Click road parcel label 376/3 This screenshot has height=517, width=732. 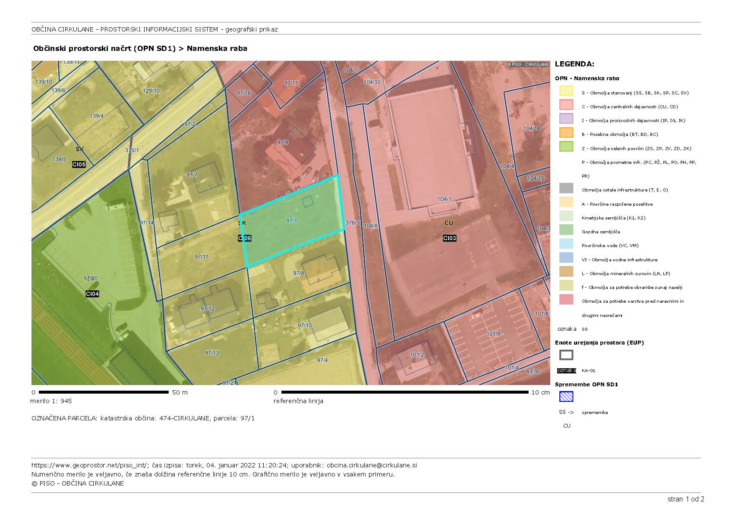pyautogui.click(x=353, y=223)
